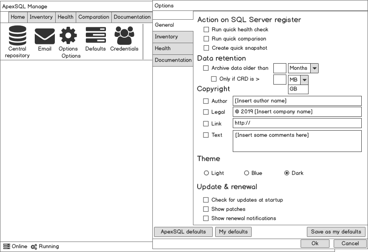Check Archive data older than
Screen dimensions: 368x252
tap(206, 68)
